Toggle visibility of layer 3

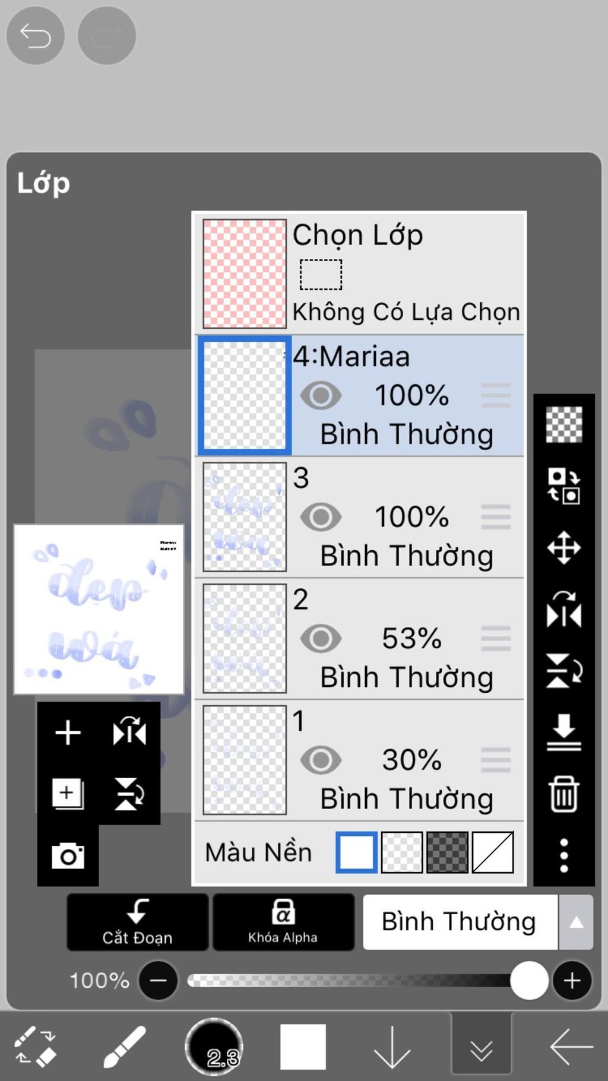tap(321, 517)
